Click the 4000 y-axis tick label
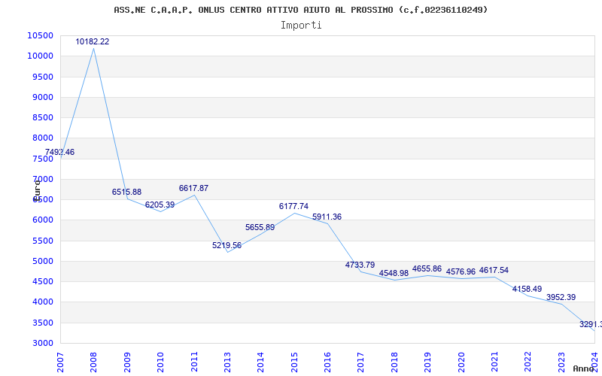The image size is (602, 376). point(43,302)
